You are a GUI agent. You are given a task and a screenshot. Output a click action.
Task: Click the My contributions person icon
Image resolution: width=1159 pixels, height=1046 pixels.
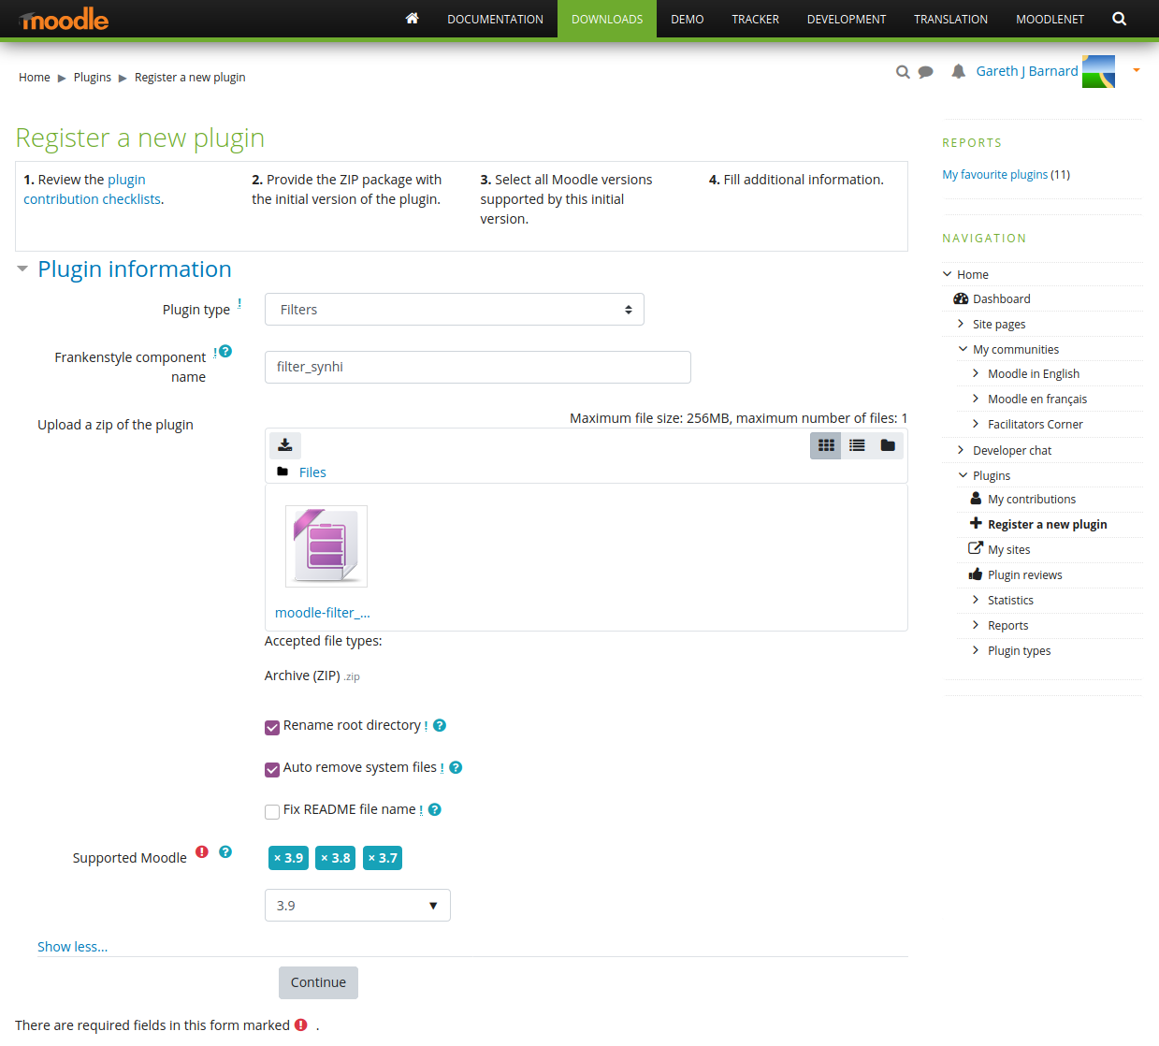pos(976,499)
